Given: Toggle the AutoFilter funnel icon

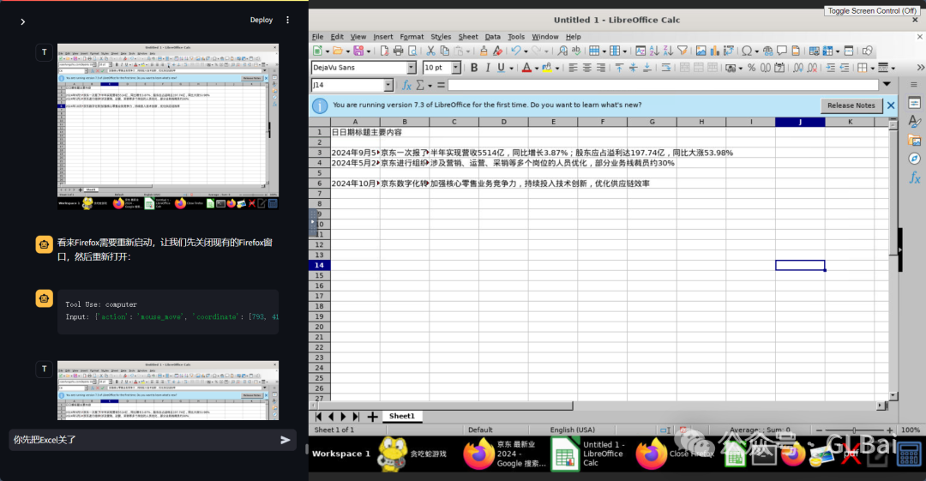Looking at the screenshot, I should [682, 51].
